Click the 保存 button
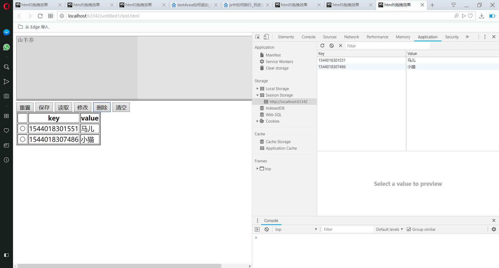The height and width of the screenshot is (268, 499). click(x=44, y=107)
